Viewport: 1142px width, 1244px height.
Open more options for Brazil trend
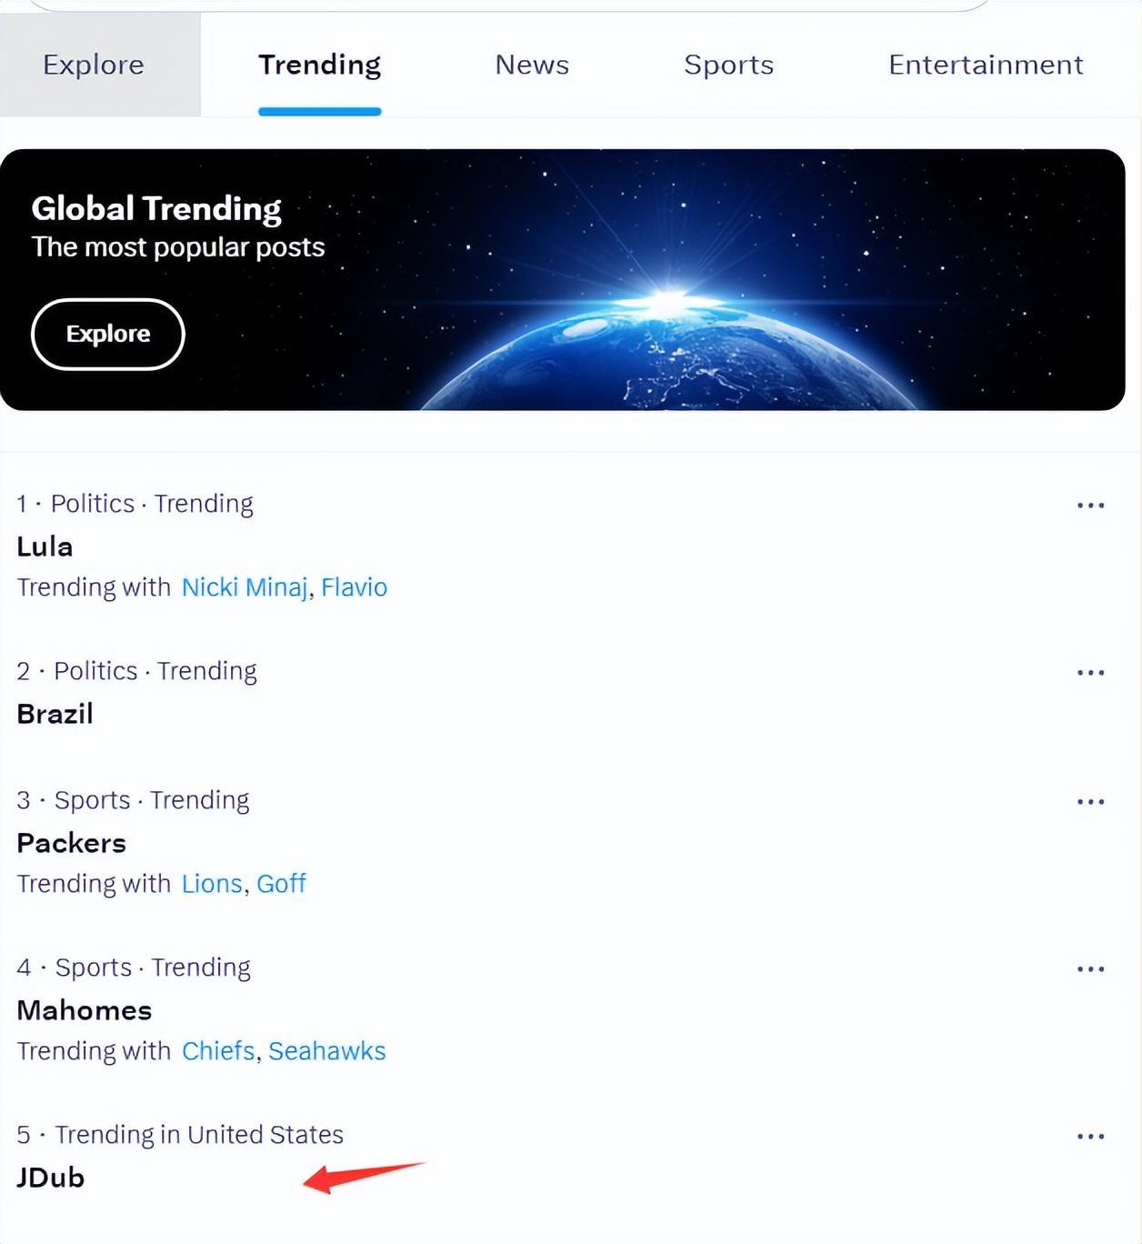1090,672
